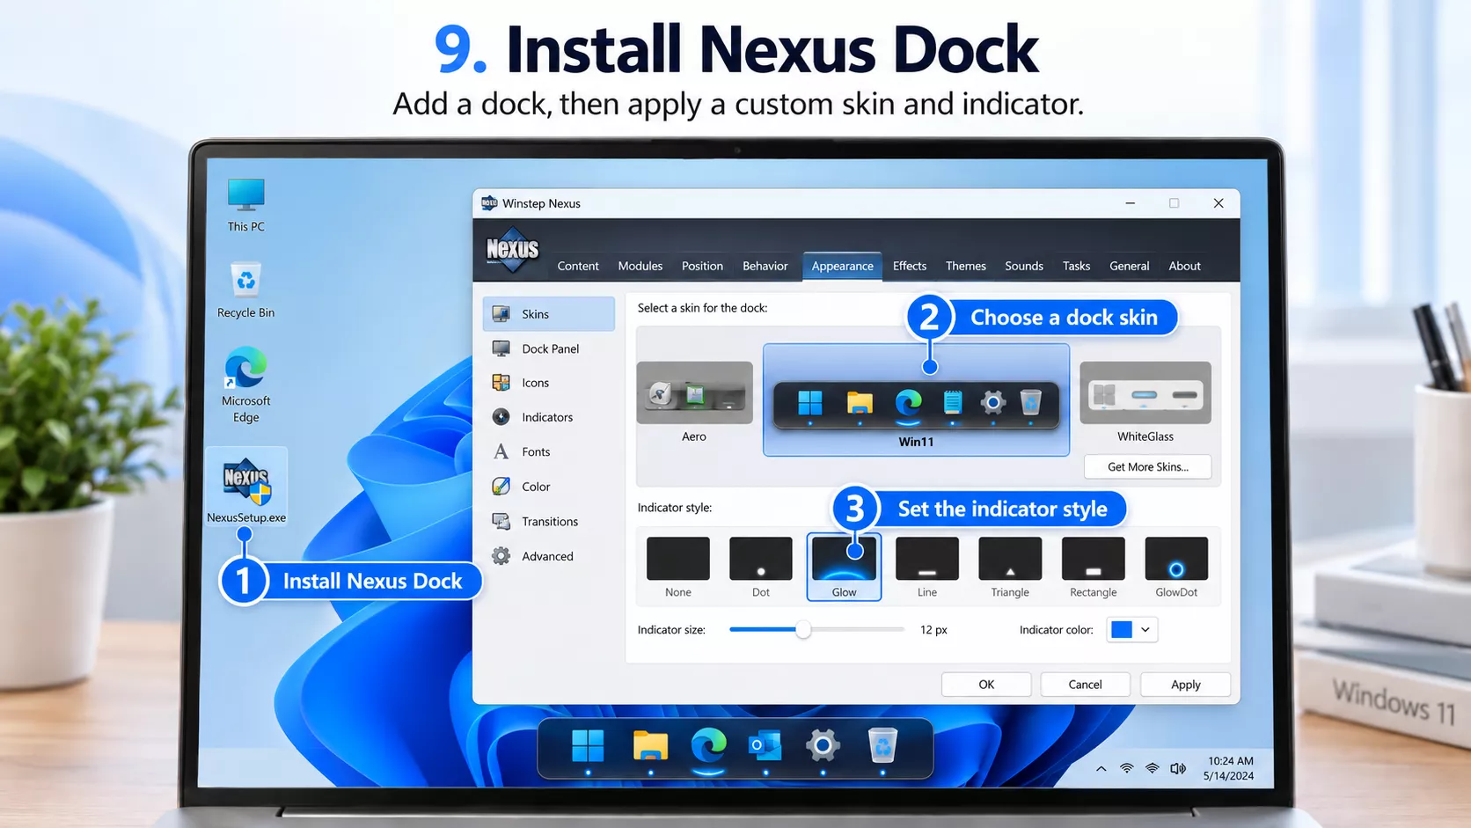
Task: Go to the General tab
Action: coord(1130,266)
